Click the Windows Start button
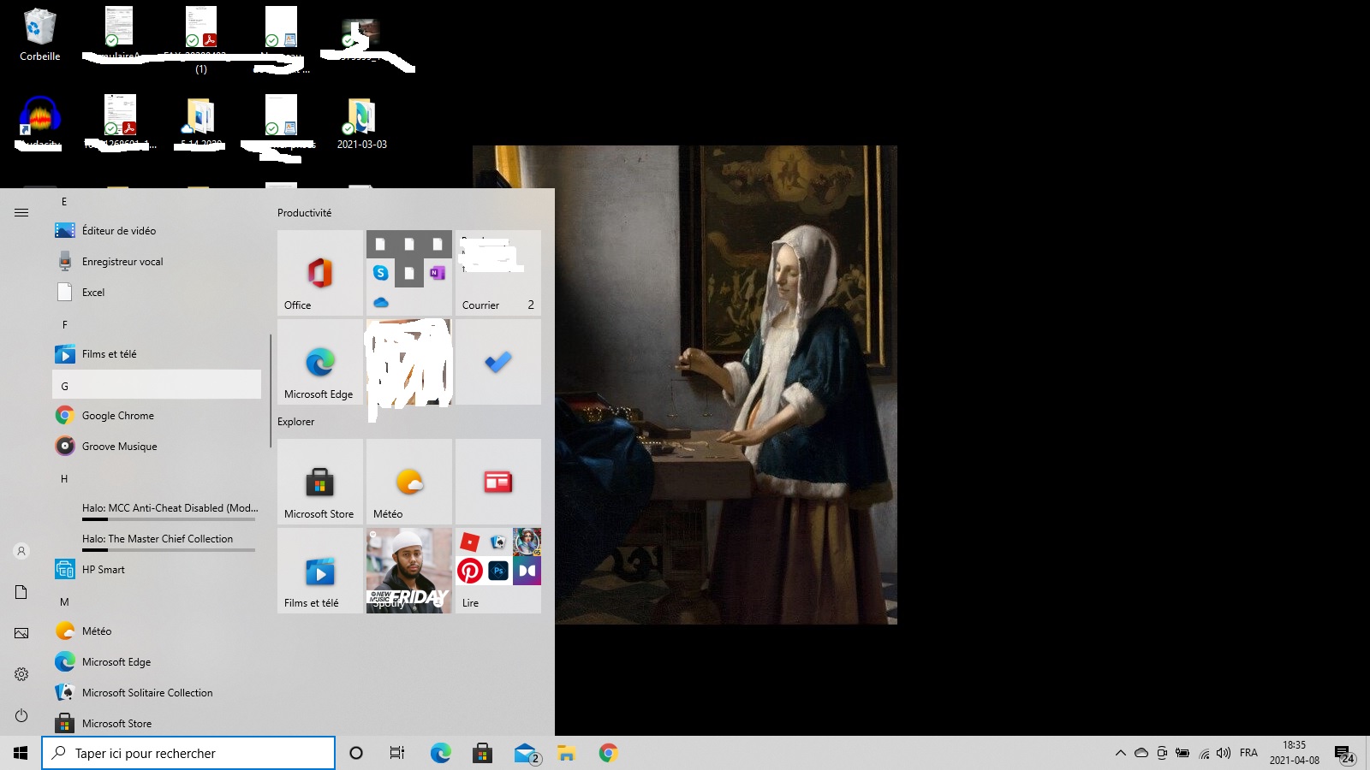Viewport: 1370px width, 770px height. tap(21, 753)
